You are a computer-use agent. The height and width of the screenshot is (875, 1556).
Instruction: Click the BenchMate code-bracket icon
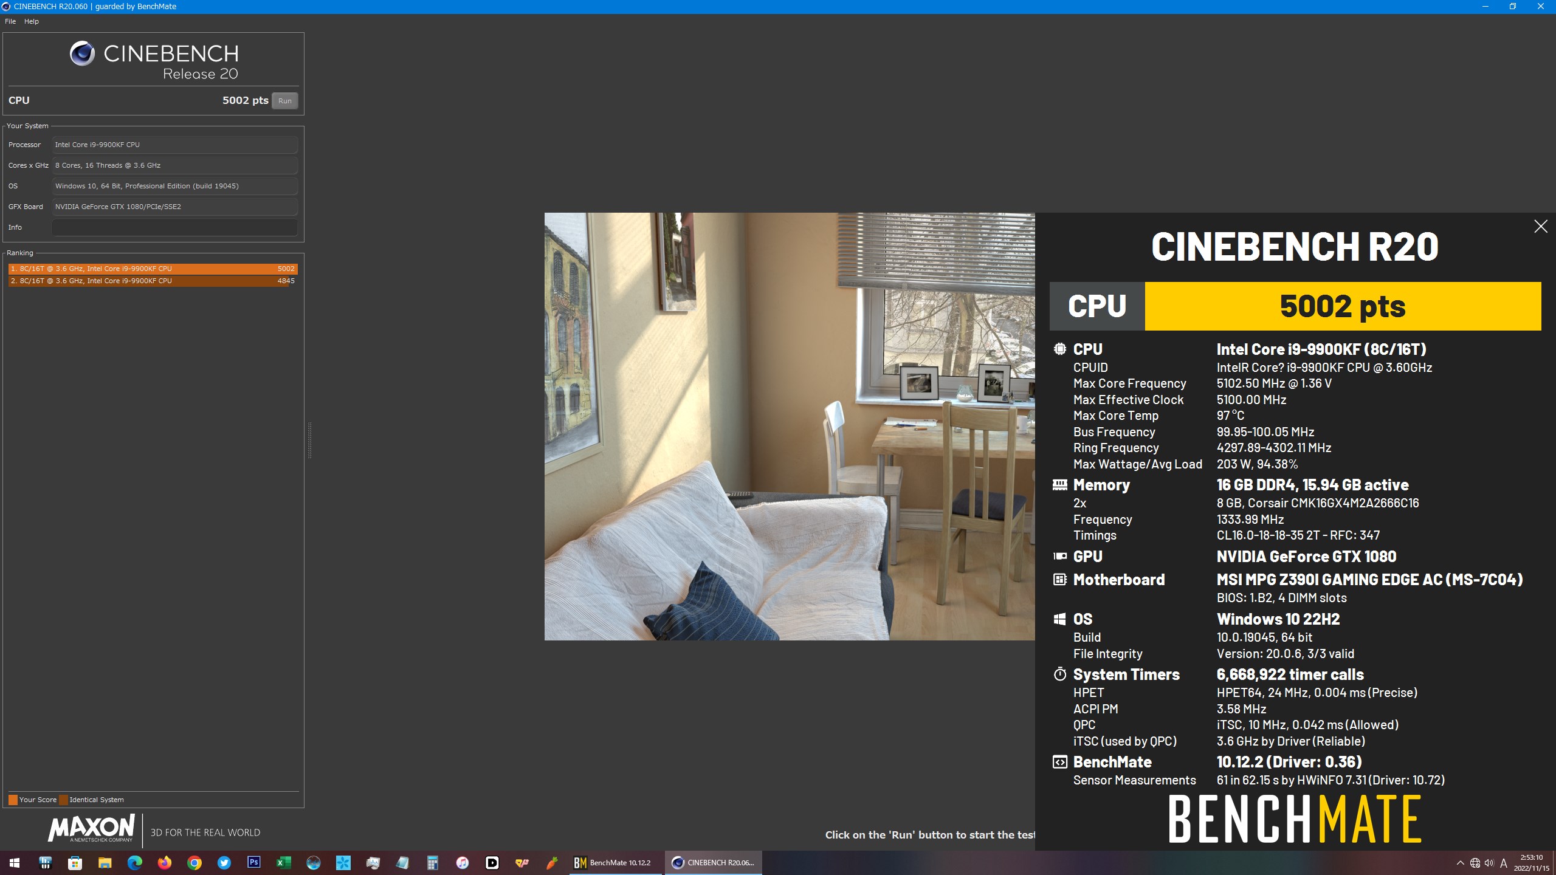(x=1059, y=762)
